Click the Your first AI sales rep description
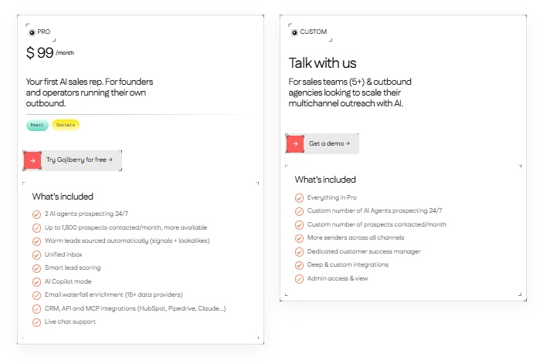This screenshot has width=550, height=363. coord(90,92)
